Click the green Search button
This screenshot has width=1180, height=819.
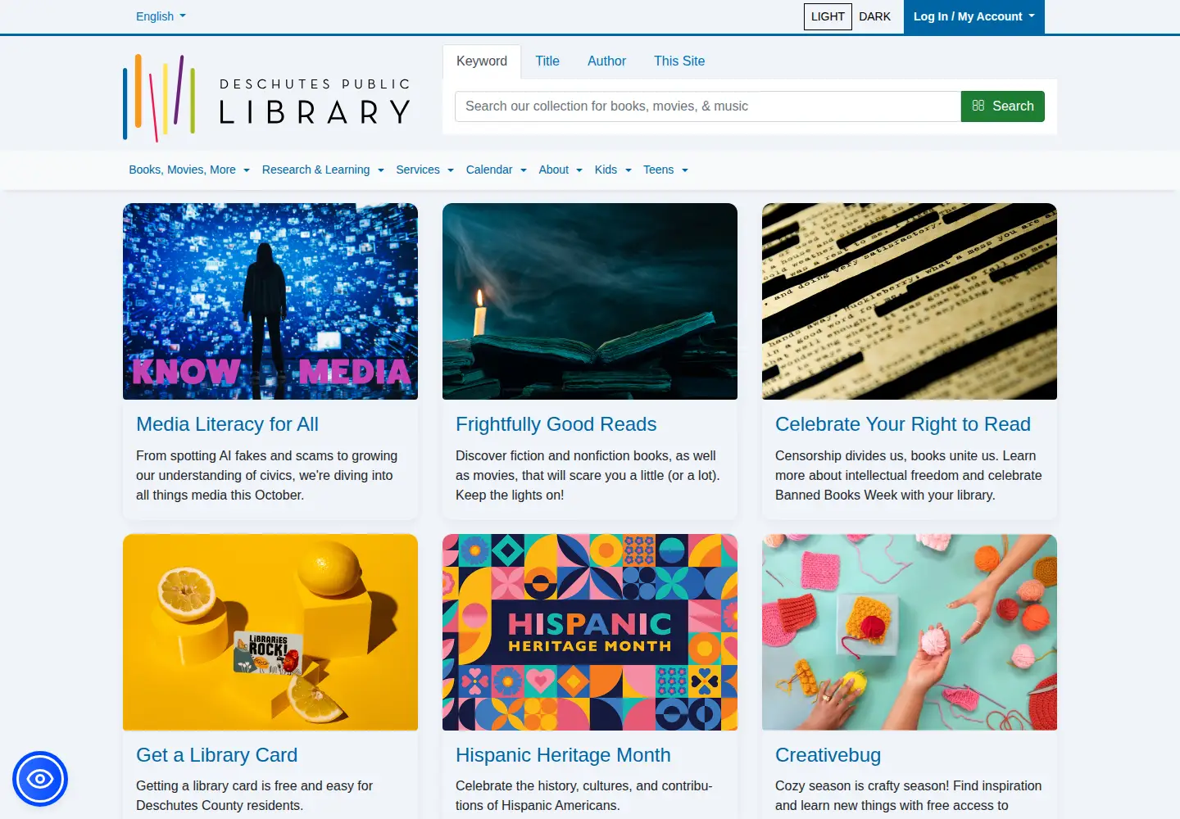click(1002, 106)
